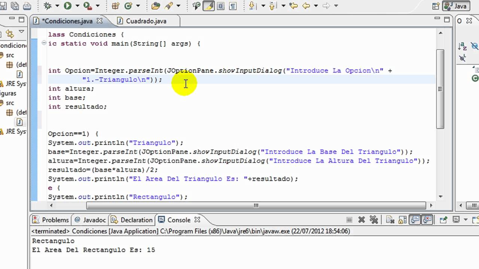Close the Condiciones.java editor tab
The height and width of the screenshot is (269, 479).
point(100,21)
